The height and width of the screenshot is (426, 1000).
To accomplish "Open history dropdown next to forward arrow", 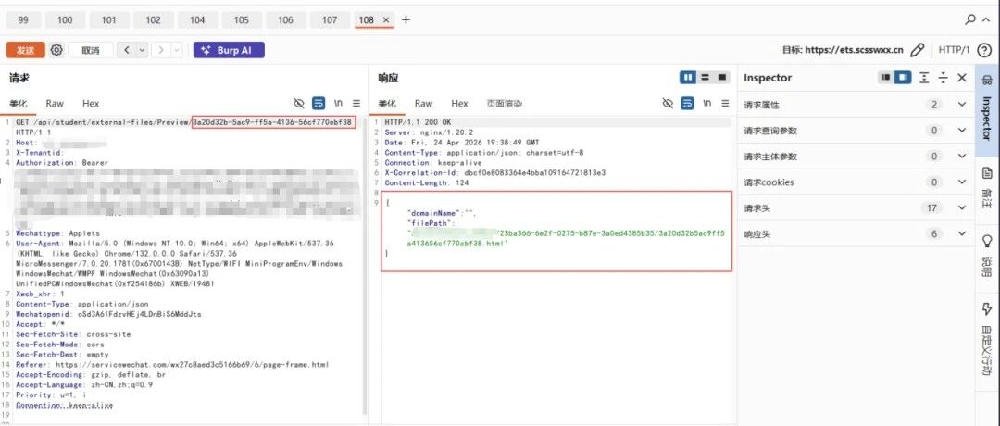I will tap(177, 50).
